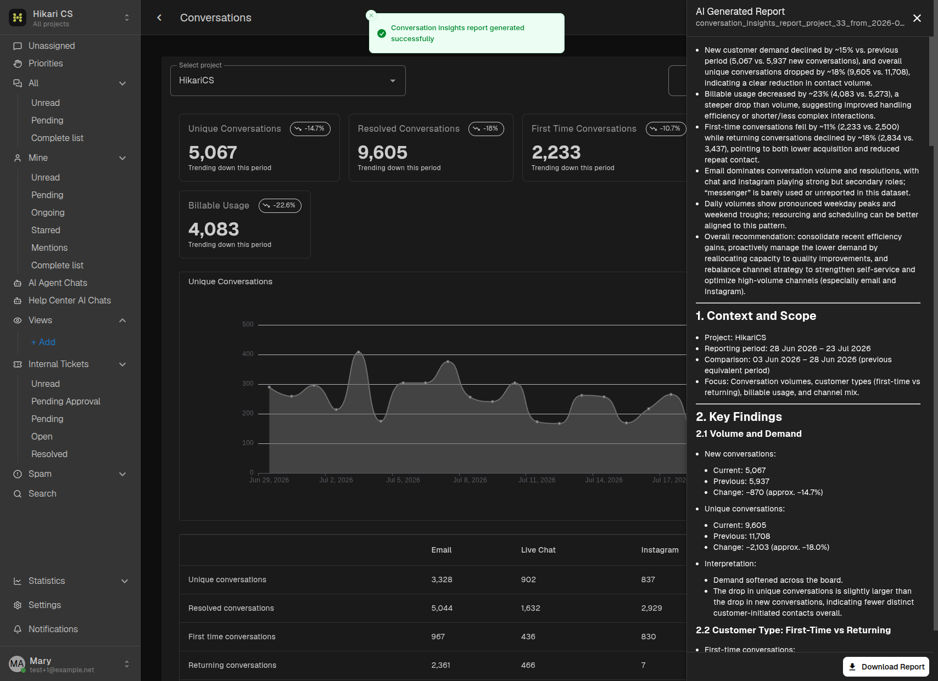Image resolution: width=938 pixels, height=681 pixels.
Task: Click the Returning conversations row label
Action: pyautogui.click(x=232, y=666)
